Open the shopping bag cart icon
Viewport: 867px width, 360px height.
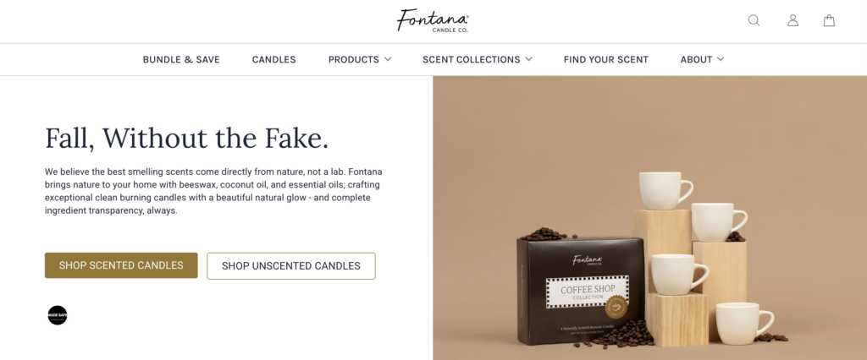[829, 20]
